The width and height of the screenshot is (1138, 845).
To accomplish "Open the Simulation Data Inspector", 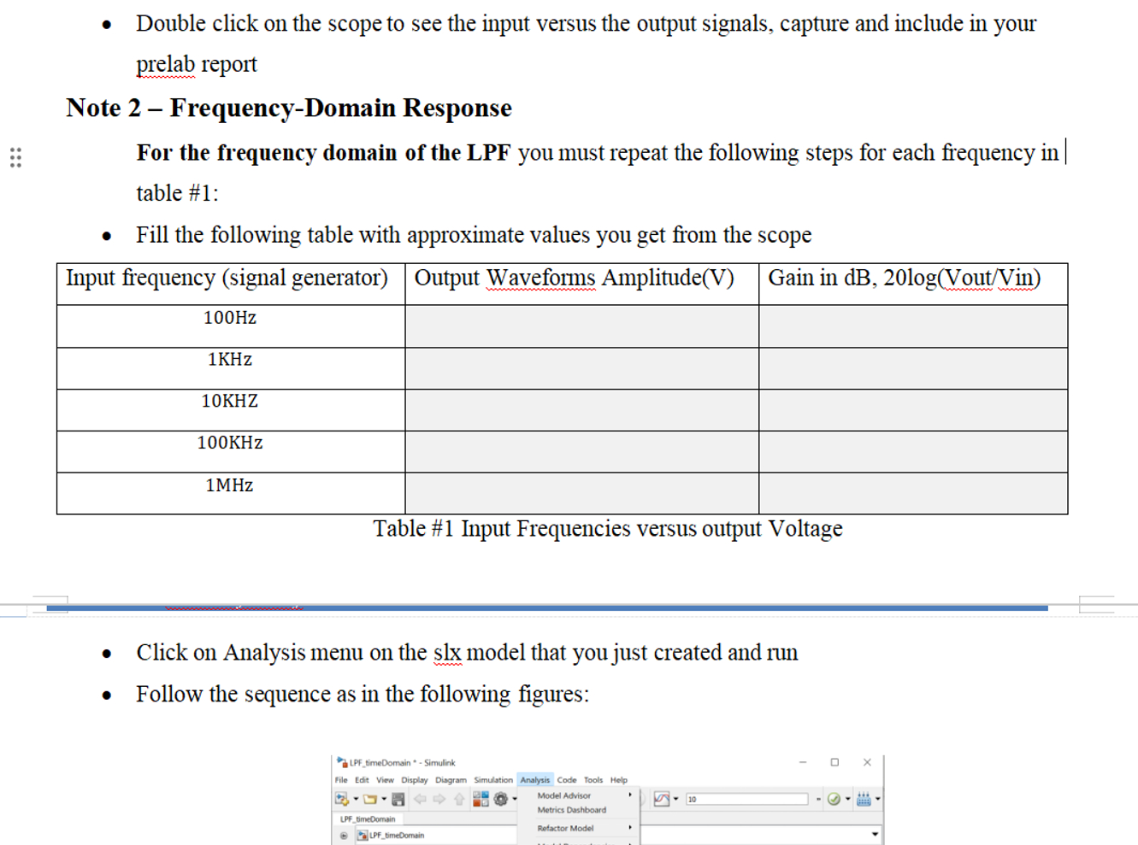I will coord(660,799).
